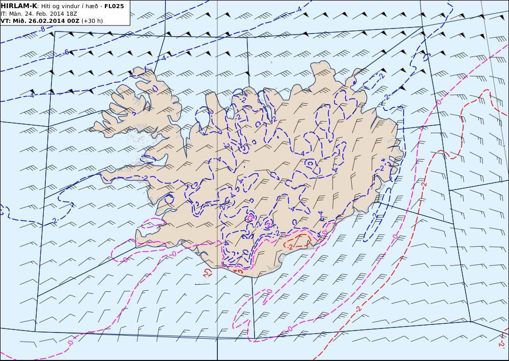Viewport: 509px width, 361px height.
Task: Click the valid time 'VT: Mið. 26.02.2014 00Z'
Action: (40, 21)
